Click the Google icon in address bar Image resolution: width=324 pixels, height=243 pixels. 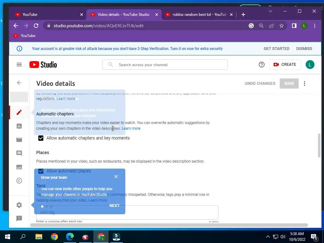pyautogui.click(x=251, y=26)
